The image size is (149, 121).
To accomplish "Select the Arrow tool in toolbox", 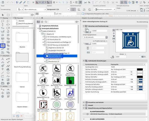I will [3, 15].
